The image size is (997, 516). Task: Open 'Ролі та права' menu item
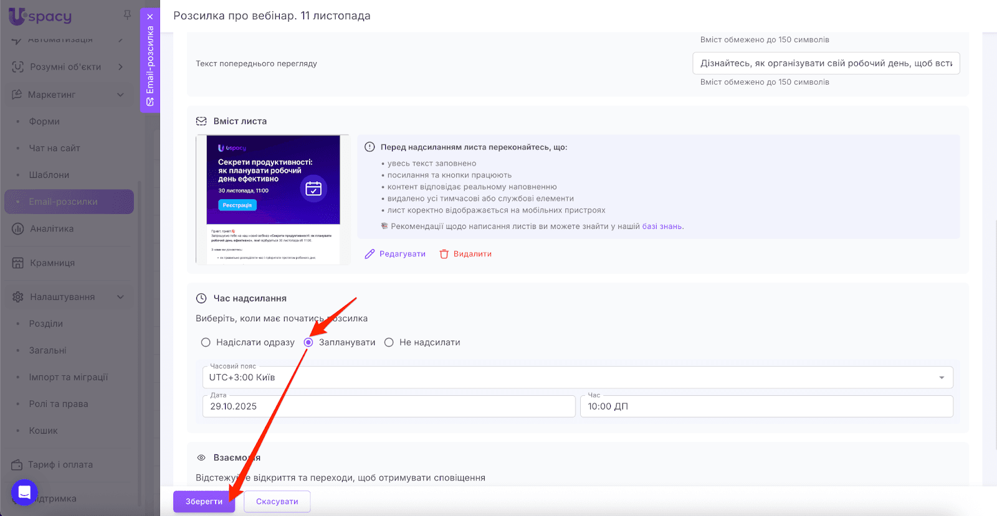tap(59, 404)
